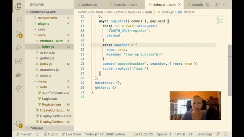Open the Live Share activity icon
Screen dimensions: 244x137
[x=19, y=88]
